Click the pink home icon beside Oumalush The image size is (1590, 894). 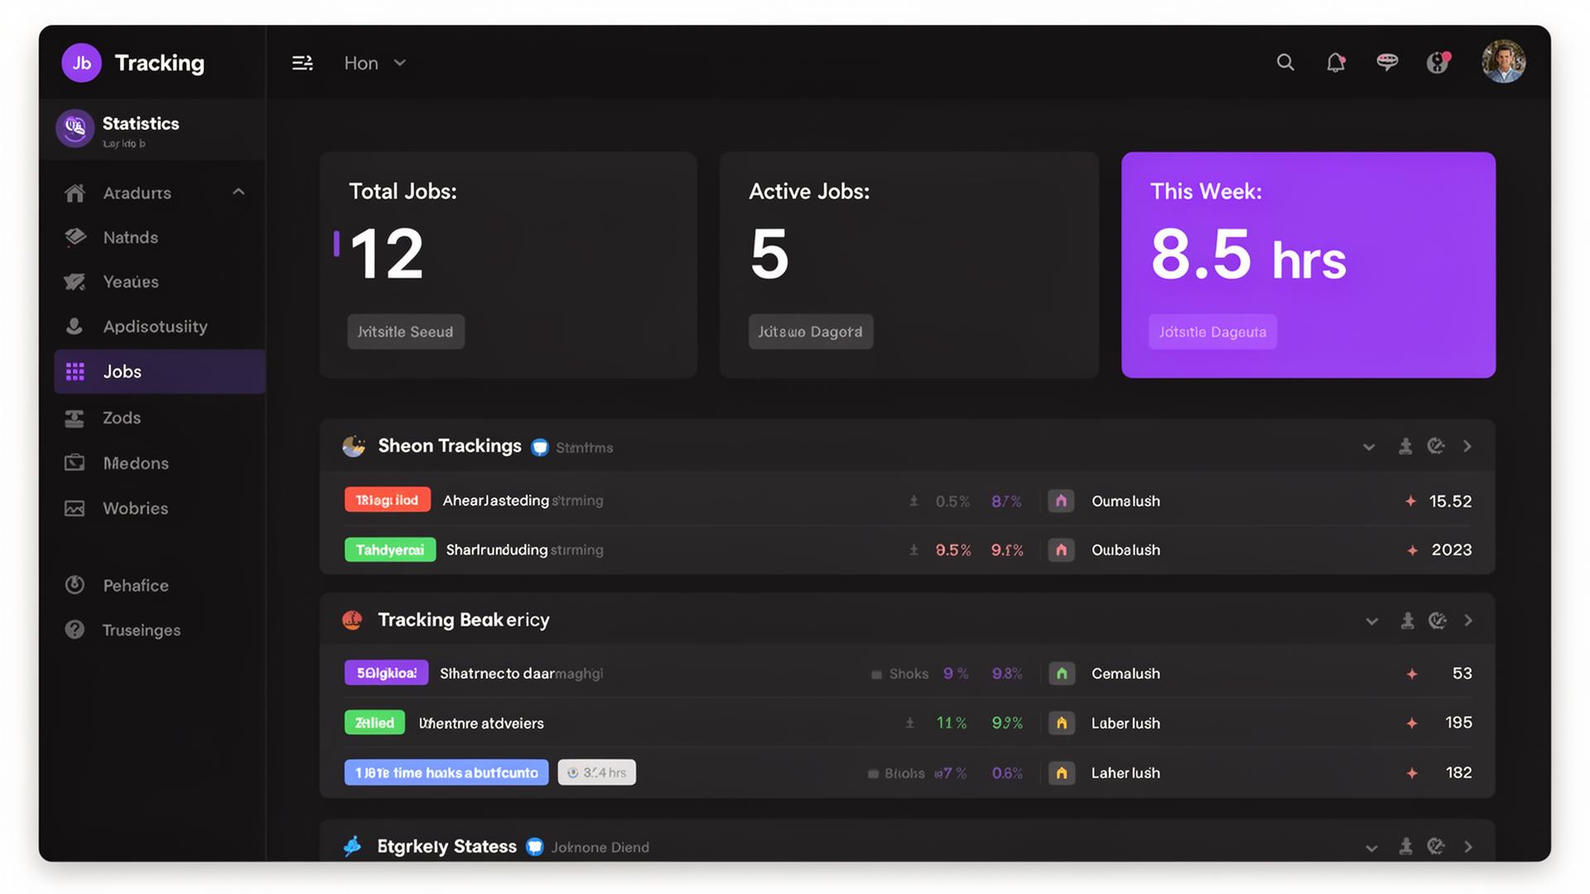[1061, 501]
